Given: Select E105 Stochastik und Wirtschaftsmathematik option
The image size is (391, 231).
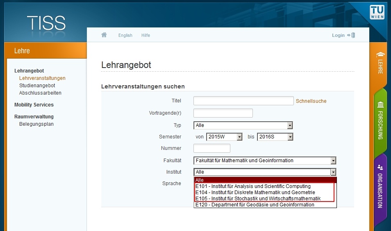Looking at the screenshot, I should (x=265, y=198).
